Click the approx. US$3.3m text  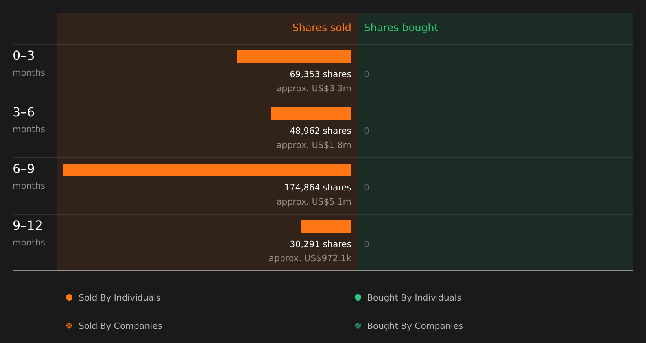[x=314, y=89]
